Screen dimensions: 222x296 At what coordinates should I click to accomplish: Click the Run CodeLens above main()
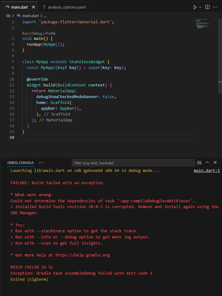[x=25, y=33]
